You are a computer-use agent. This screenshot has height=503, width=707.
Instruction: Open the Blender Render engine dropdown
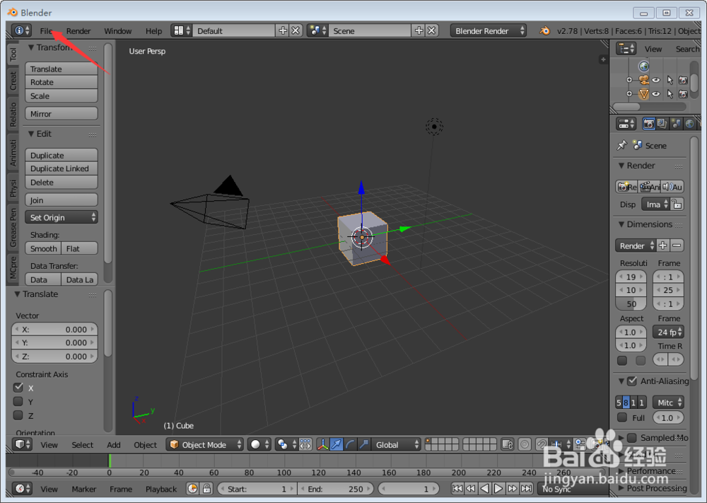[x=489, y=30]
